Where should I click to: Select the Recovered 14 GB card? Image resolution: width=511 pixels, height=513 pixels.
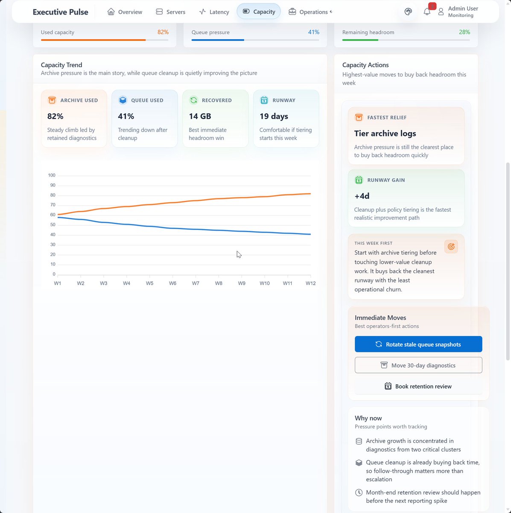(216, 119)
